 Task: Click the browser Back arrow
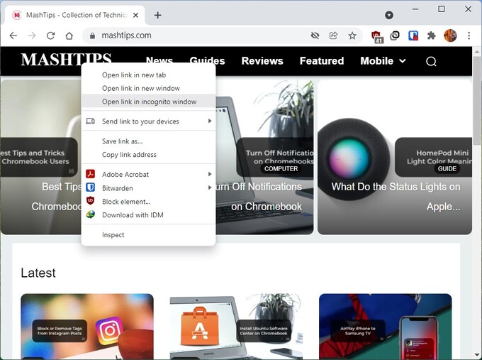(13, 36)
